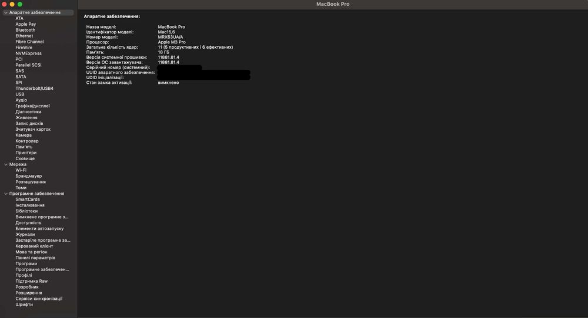Open the Розробник entry

27,287
